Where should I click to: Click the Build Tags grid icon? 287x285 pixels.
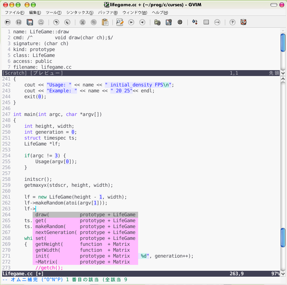pos(206,22)
